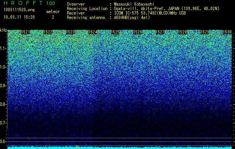Screen dimensions: 235x149
Task: Select the 1521 time marker
Action: click(25, 32)
